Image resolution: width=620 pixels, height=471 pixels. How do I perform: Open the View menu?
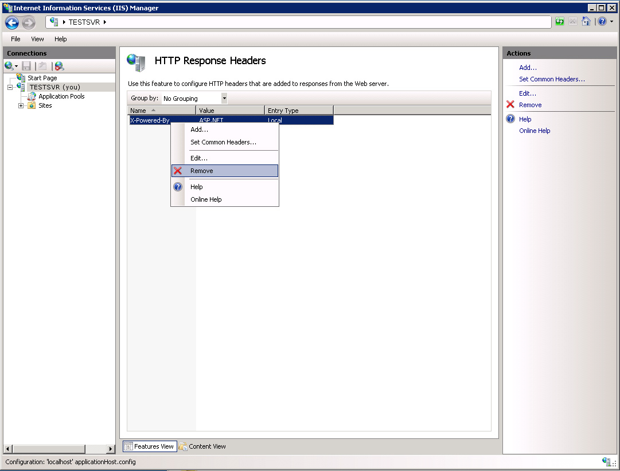pos(37,39)
